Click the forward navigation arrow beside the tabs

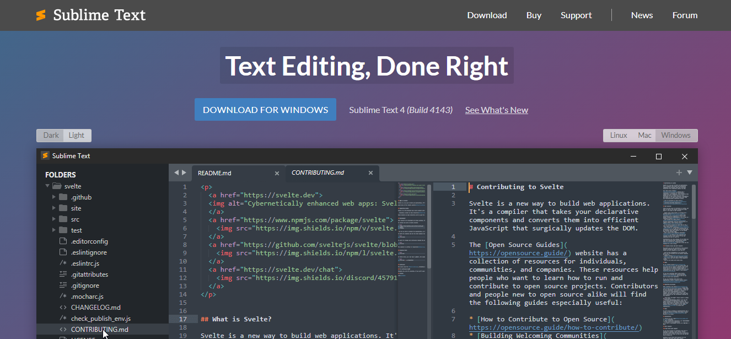coord(184,172)
